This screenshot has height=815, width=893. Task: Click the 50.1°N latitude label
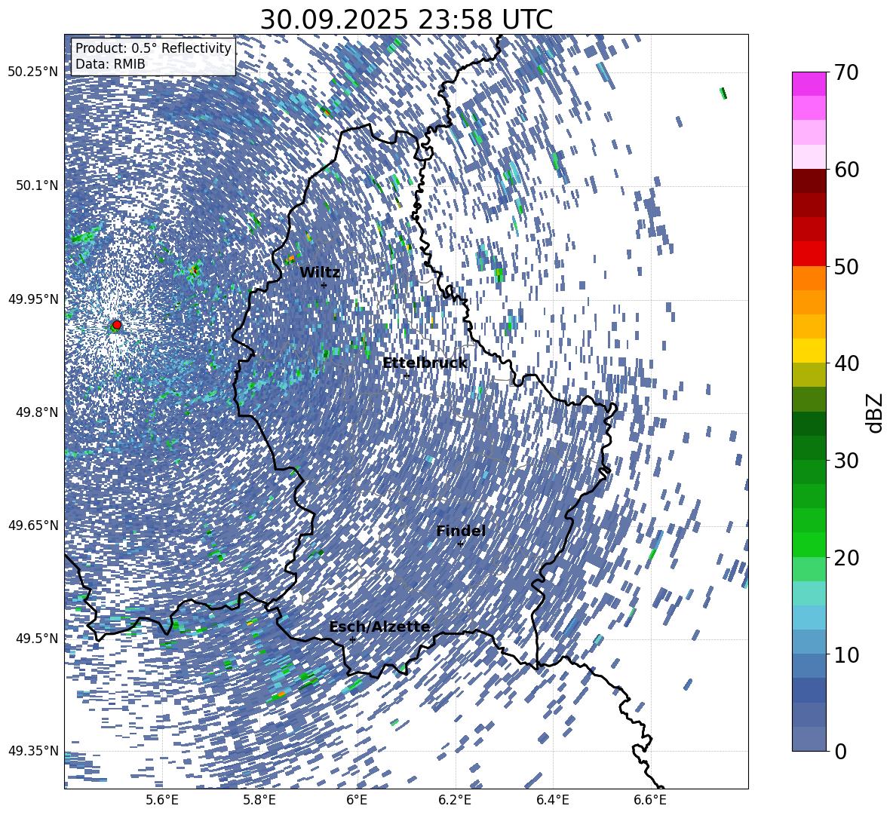(36, 185)
